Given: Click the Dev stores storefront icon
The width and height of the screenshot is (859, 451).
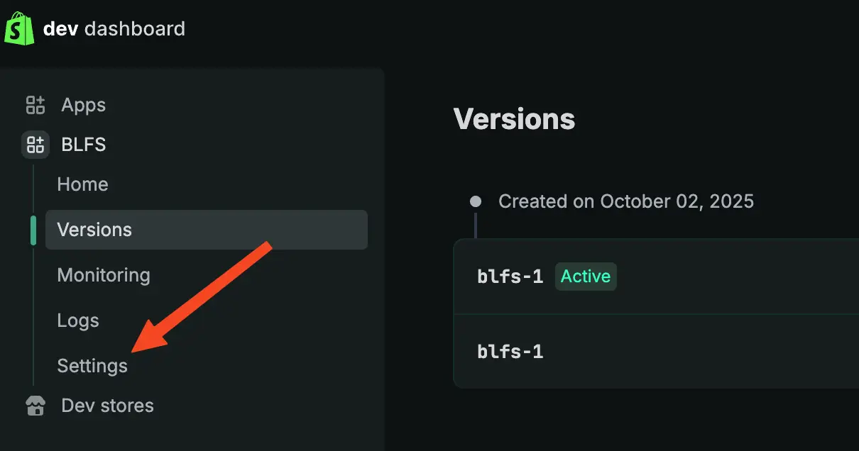Looking at the screenshot, I should (34, 405).
